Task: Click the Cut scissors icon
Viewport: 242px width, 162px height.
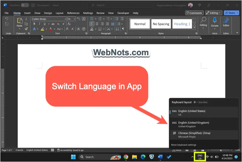Action: [26, 19]
